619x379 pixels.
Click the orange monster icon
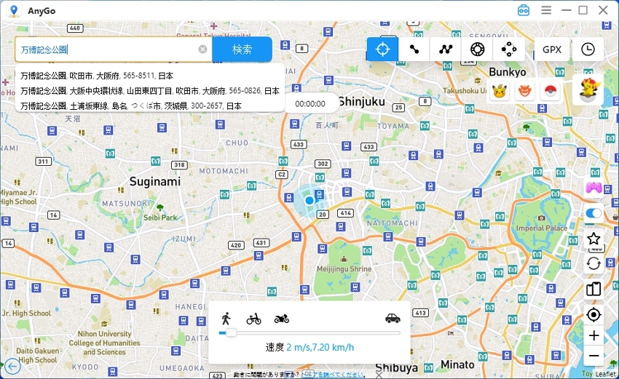(524, 91)
